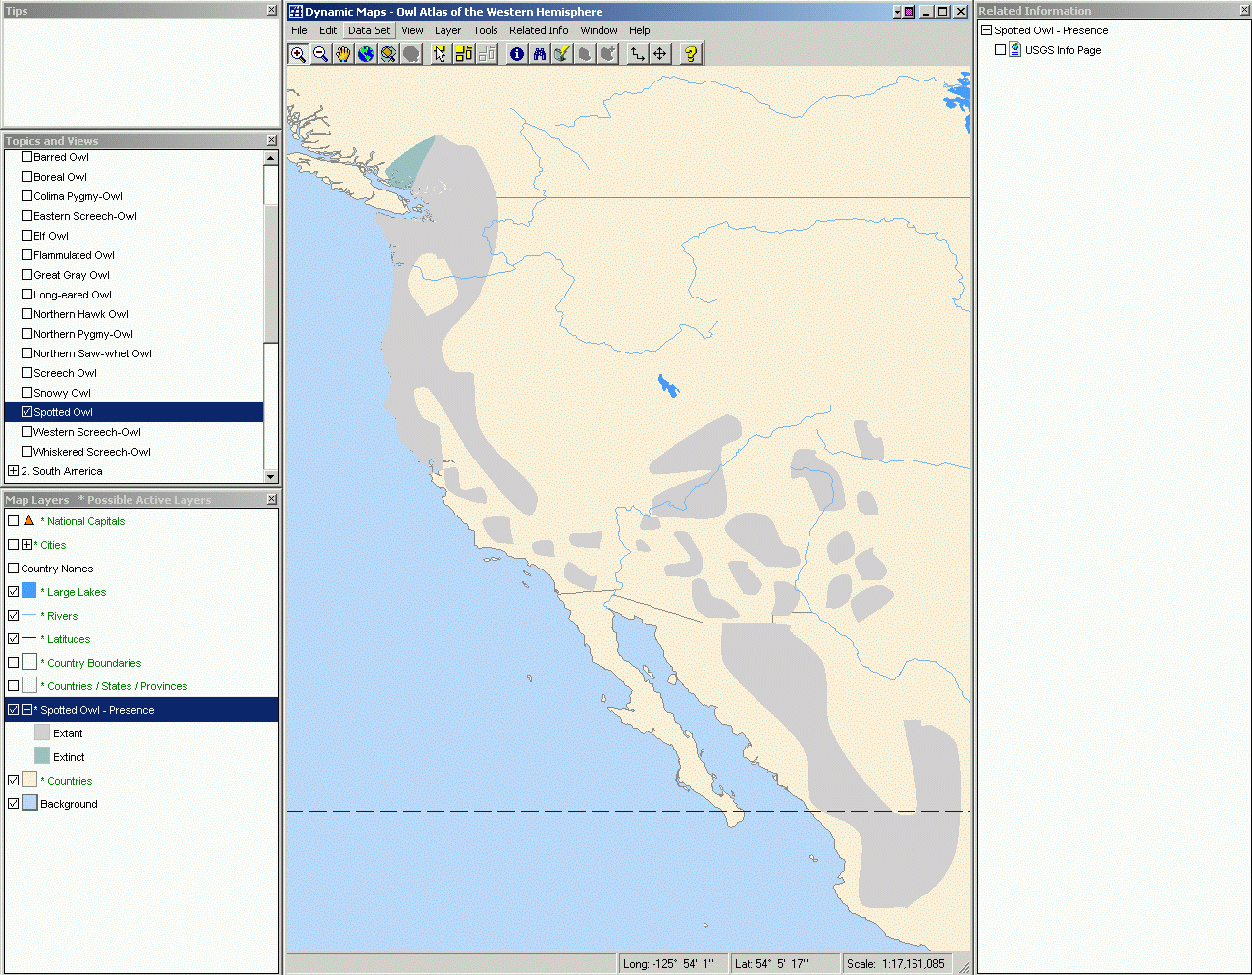Click the Extinct legend color swatch
The height and width of the screenshot is (975, 1252).
click(42, 756)
